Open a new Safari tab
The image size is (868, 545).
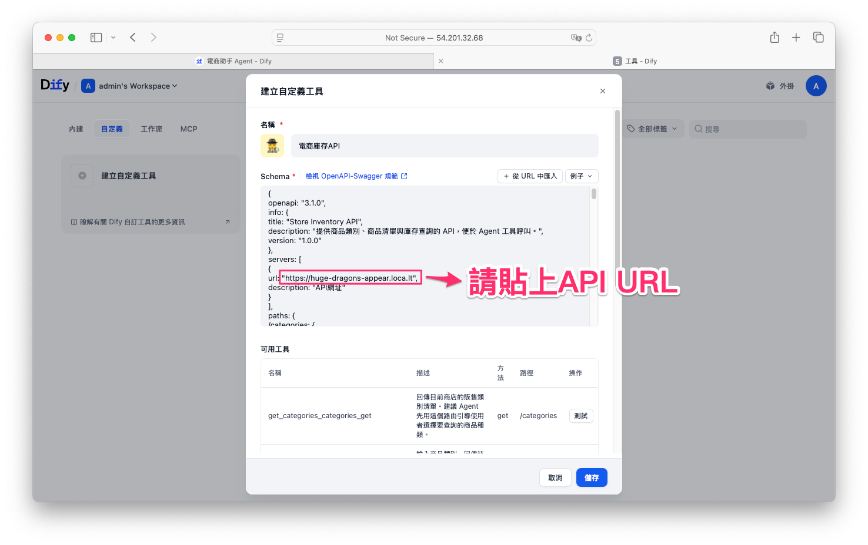point(796,38)
